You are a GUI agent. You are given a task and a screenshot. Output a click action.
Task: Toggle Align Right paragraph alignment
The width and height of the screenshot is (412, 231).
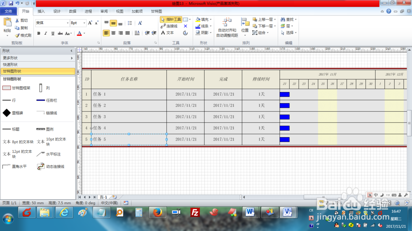[x=120, y=33]
